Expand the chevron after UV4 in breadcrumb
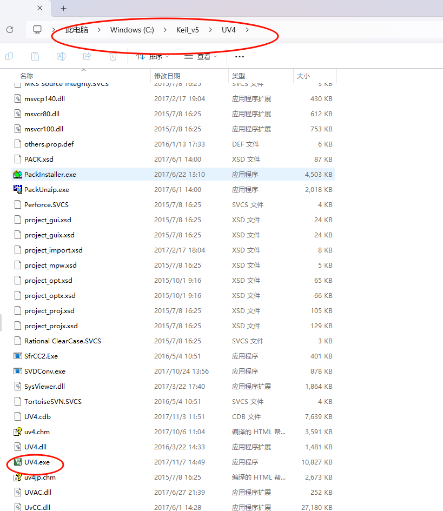The width and height of the screenshot is (443, 511). pyautogui.click(x=247, y=30)
